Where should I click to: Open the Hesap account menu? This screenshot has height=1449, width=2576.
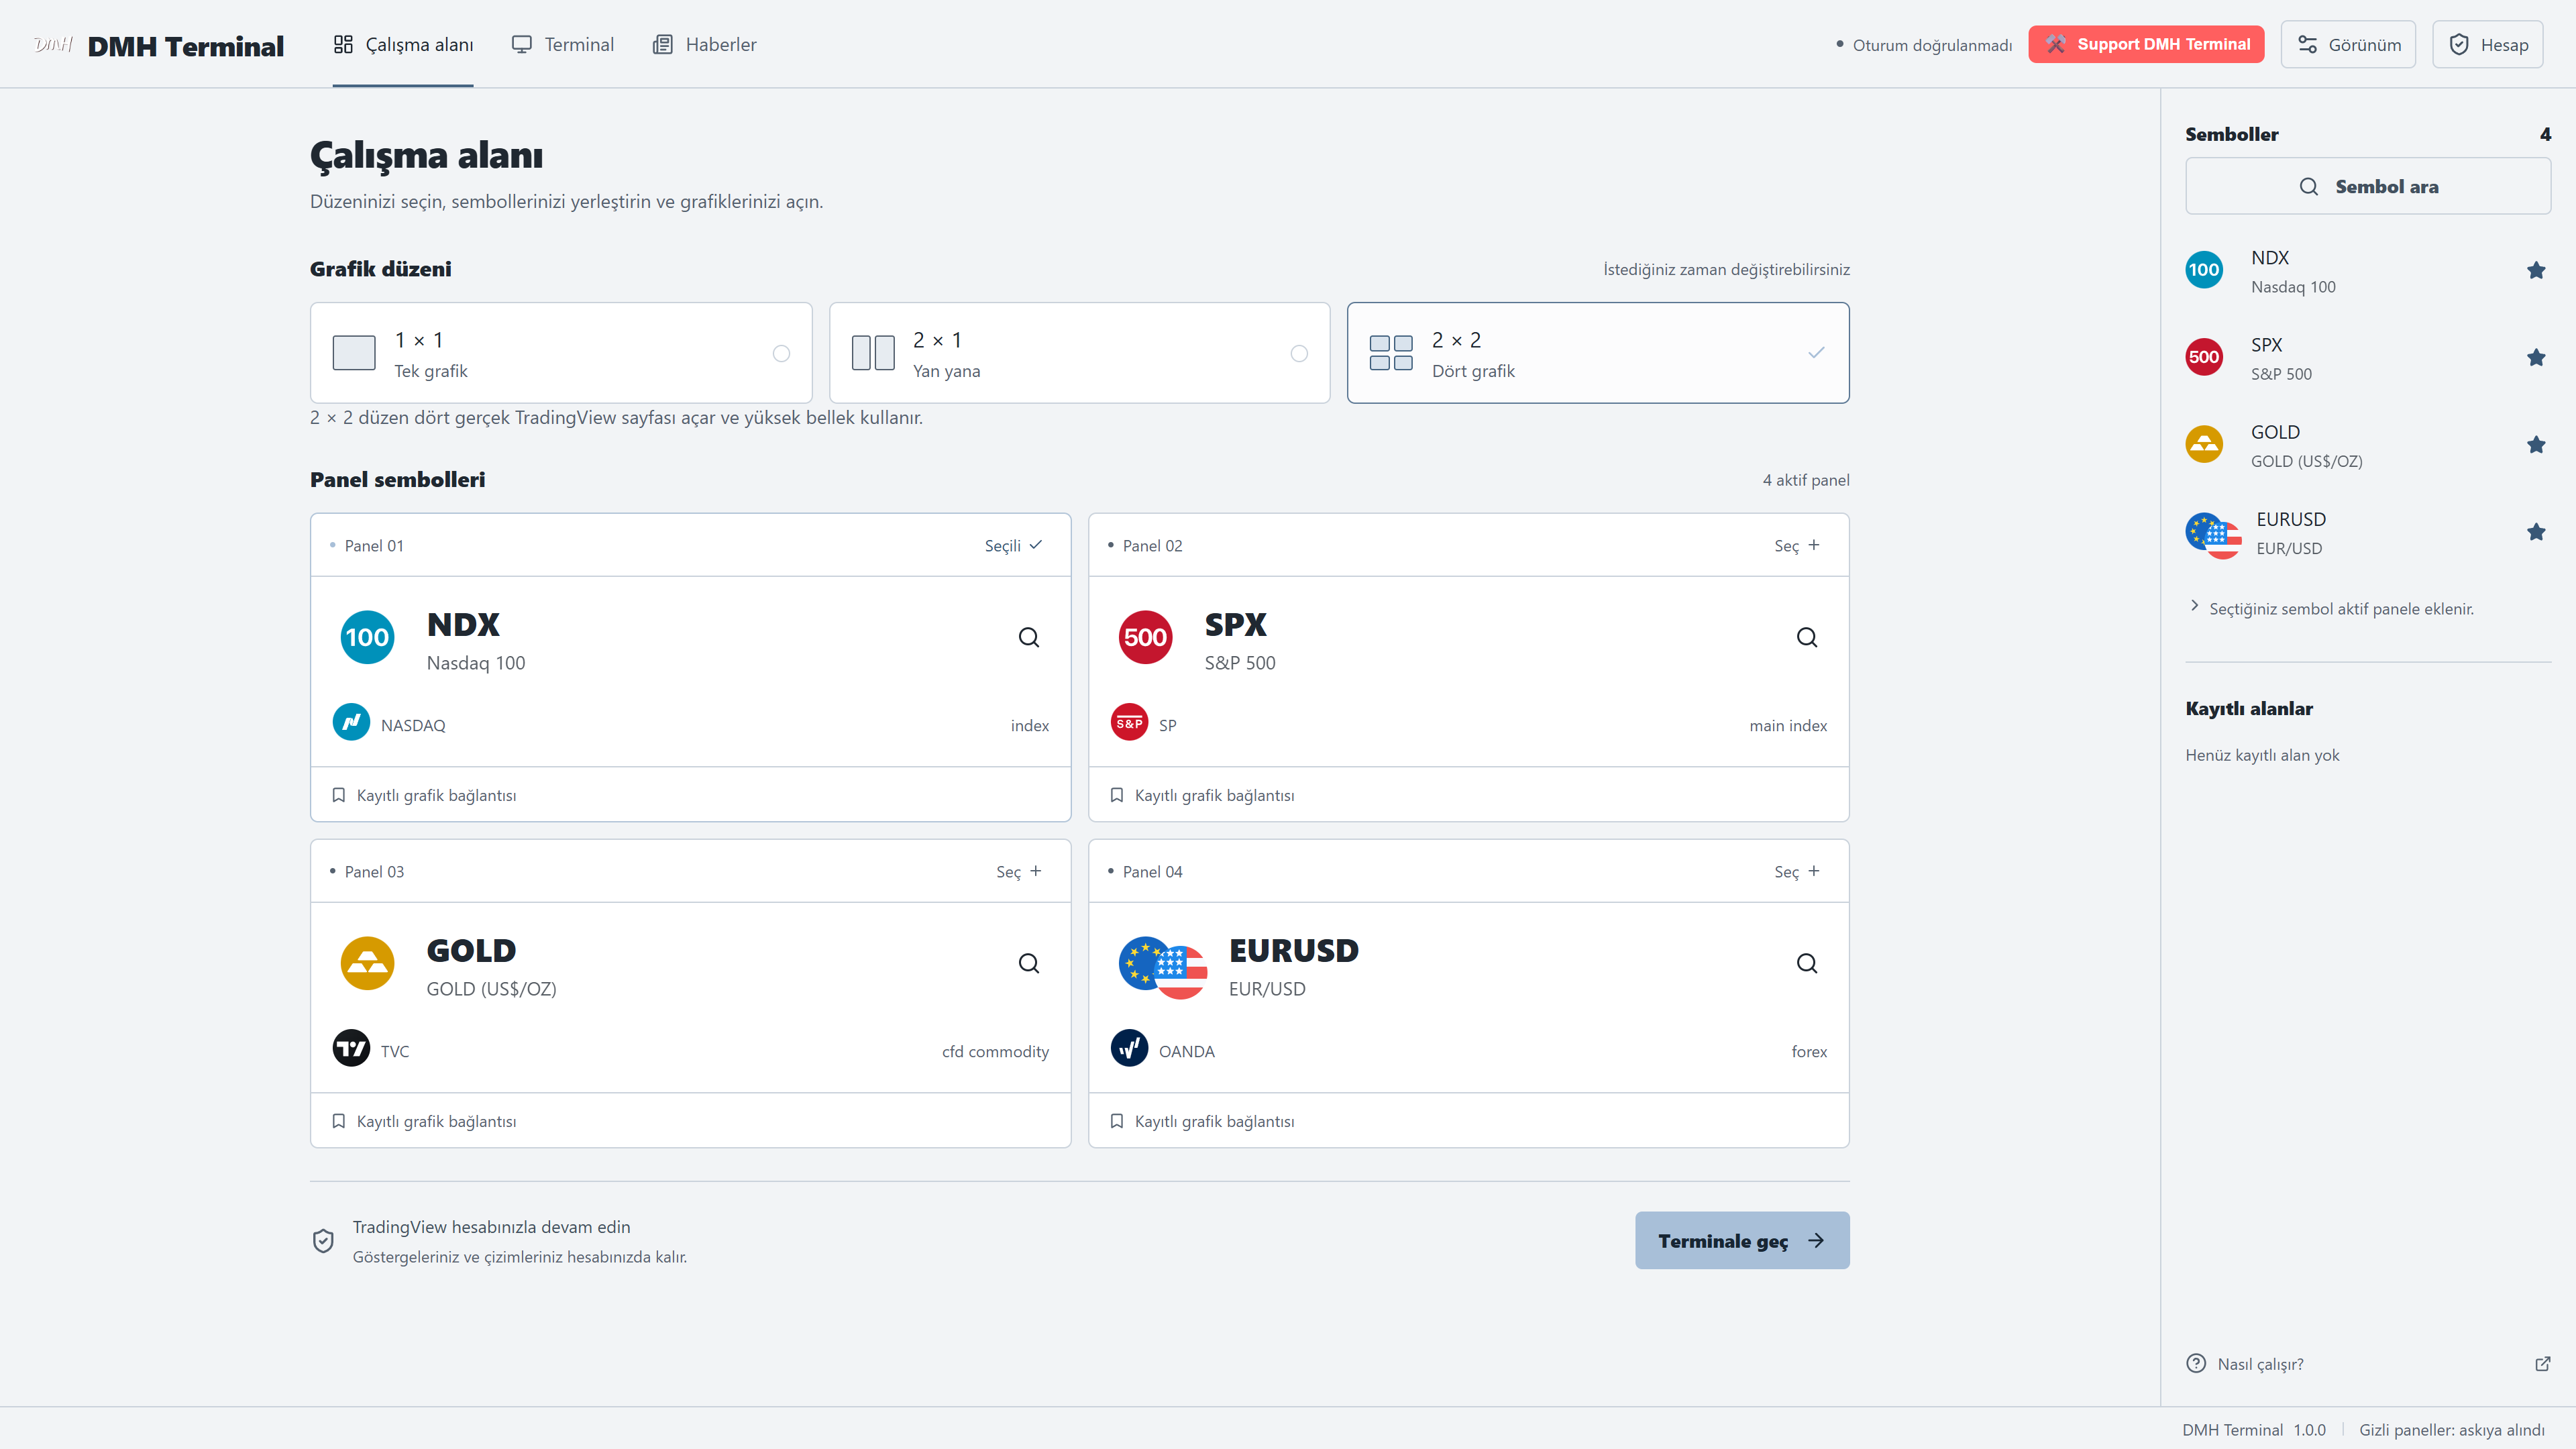tap(2487, 45)
